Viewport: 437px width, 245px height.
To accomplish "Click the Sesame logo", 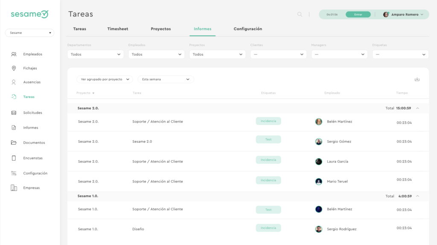I will pyautogui.click(x=29, y=14).
